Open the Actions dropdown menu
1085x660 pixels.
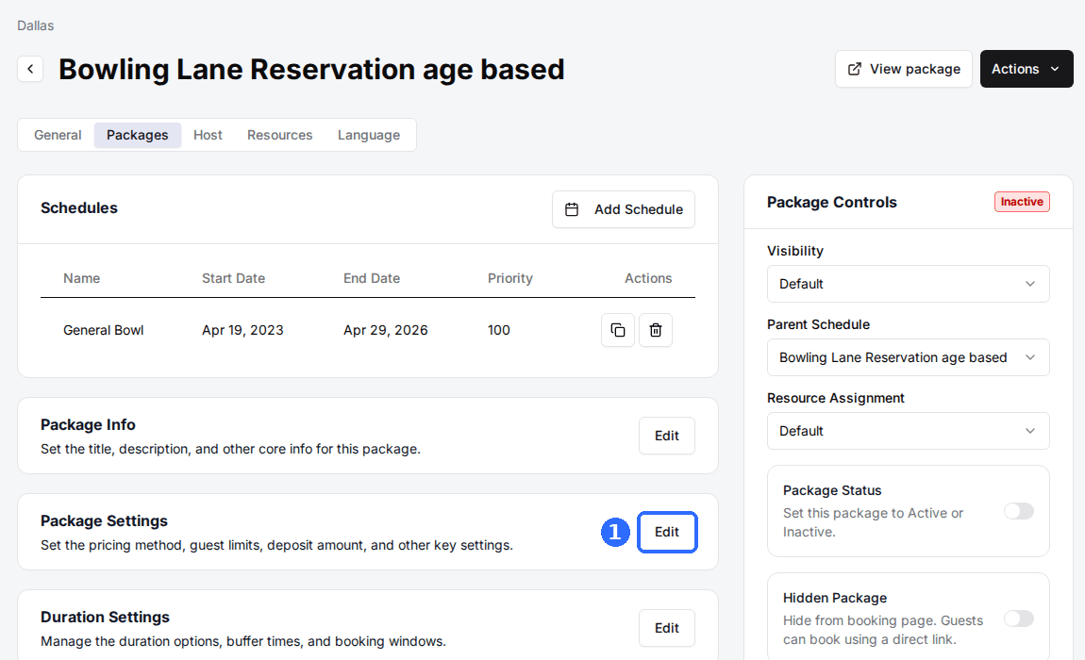(1027, 69)
